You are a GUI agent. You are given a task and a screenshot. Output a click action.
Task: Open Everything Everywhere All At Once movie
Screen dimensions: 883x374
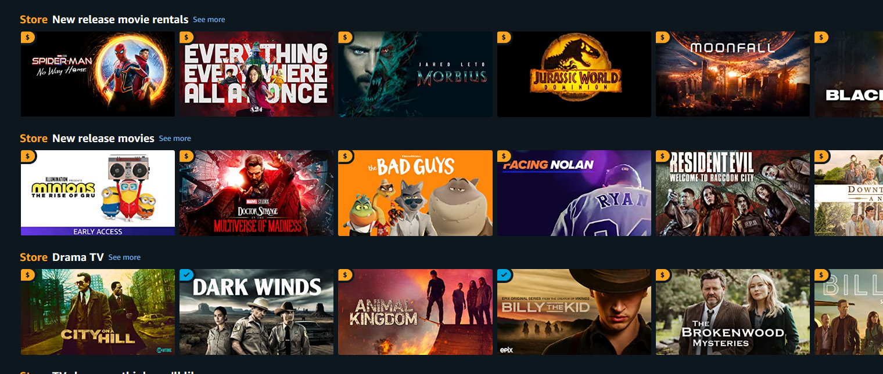pyautogui.click(x=256, y=74)
